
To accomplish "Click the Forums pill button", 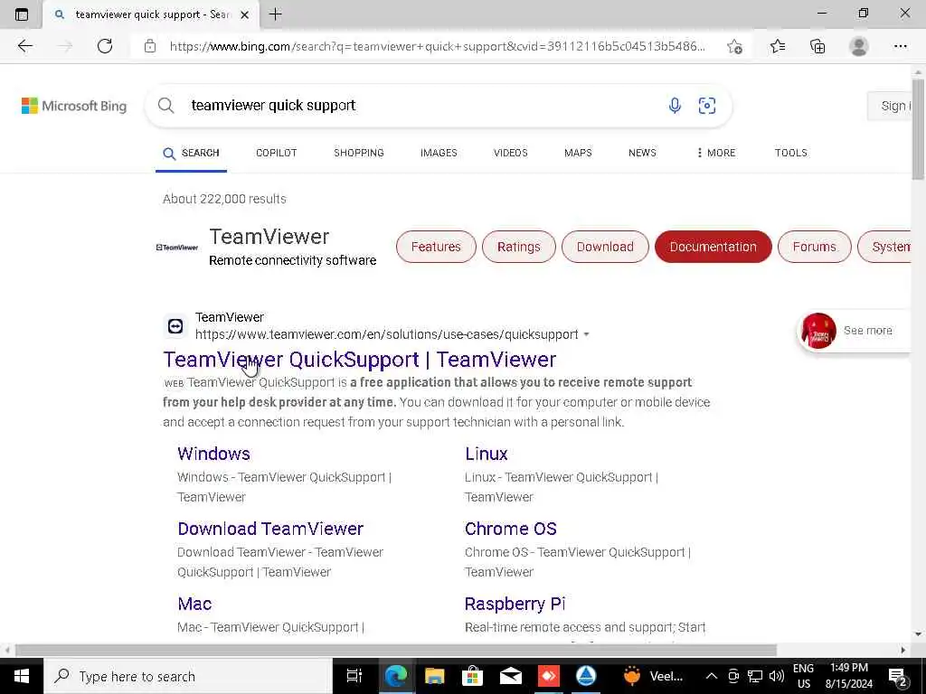I will click(x=815, y=247).
